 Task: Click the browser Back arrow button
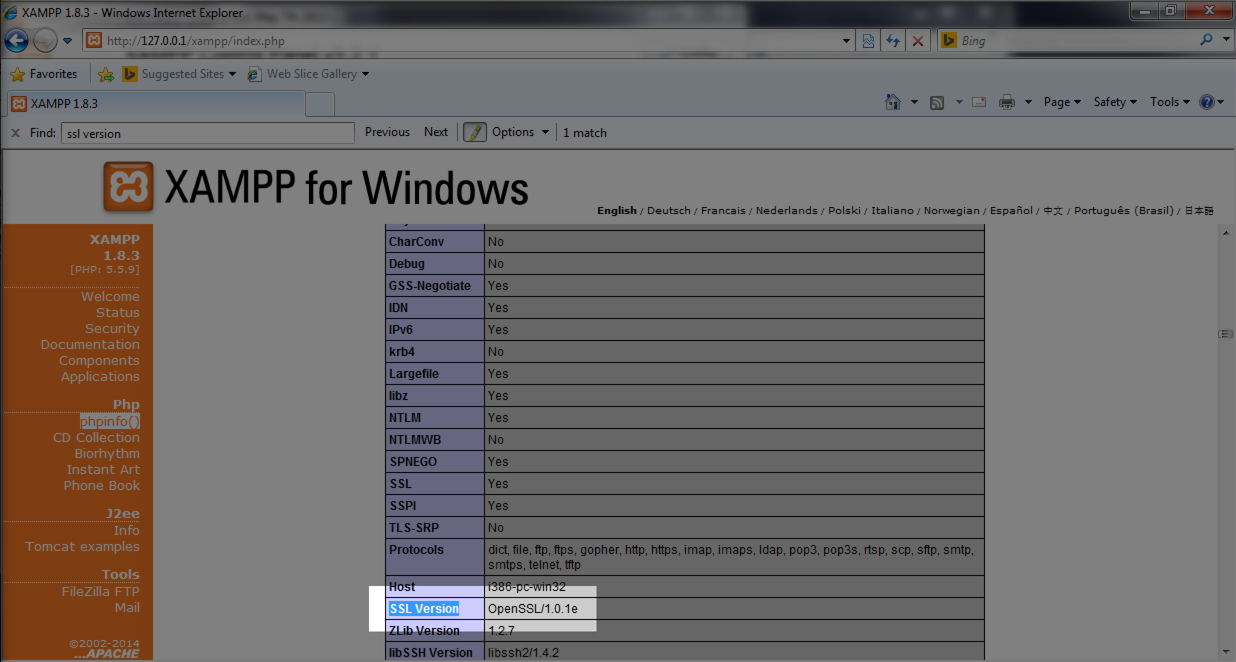pyautogui.click(x=16, y=40)
